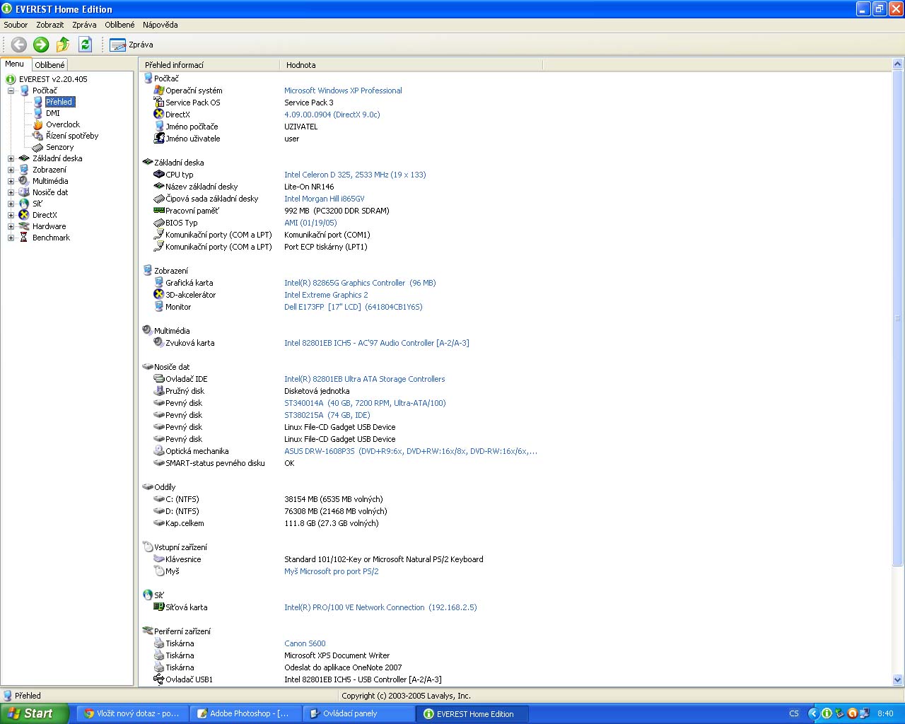Select the Ovladač USB1 icon
The image size is (905, 724).
(x=159, y=679)
